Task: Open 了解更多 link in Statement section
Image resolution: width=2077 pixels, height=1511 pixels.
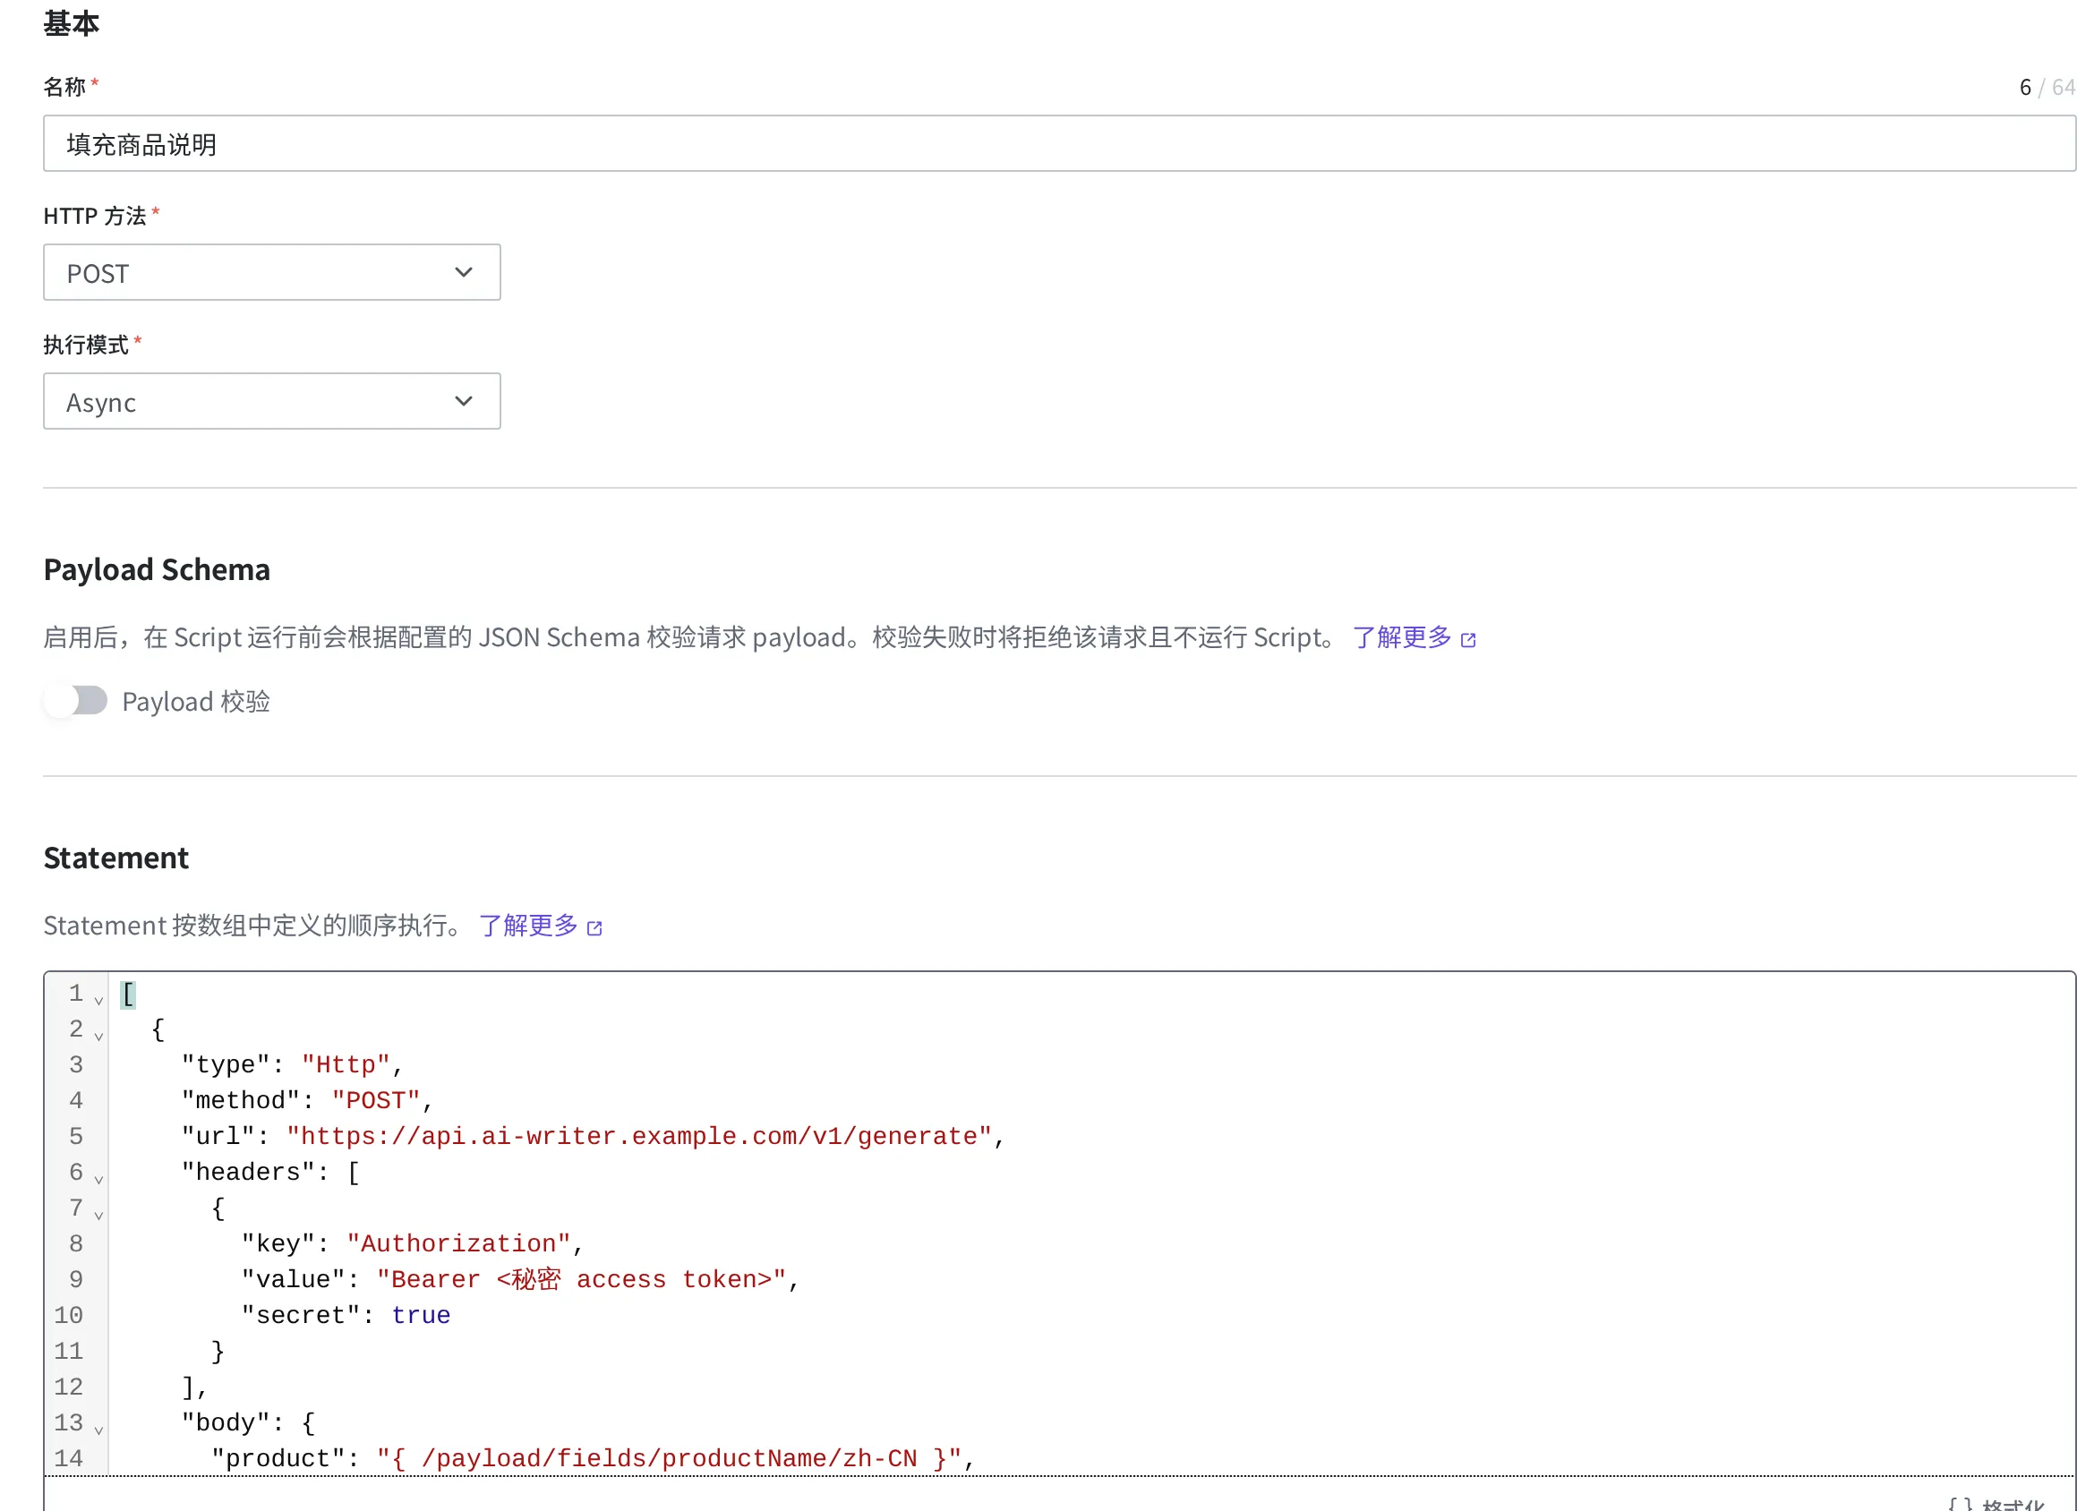Action: click(527, 926)
